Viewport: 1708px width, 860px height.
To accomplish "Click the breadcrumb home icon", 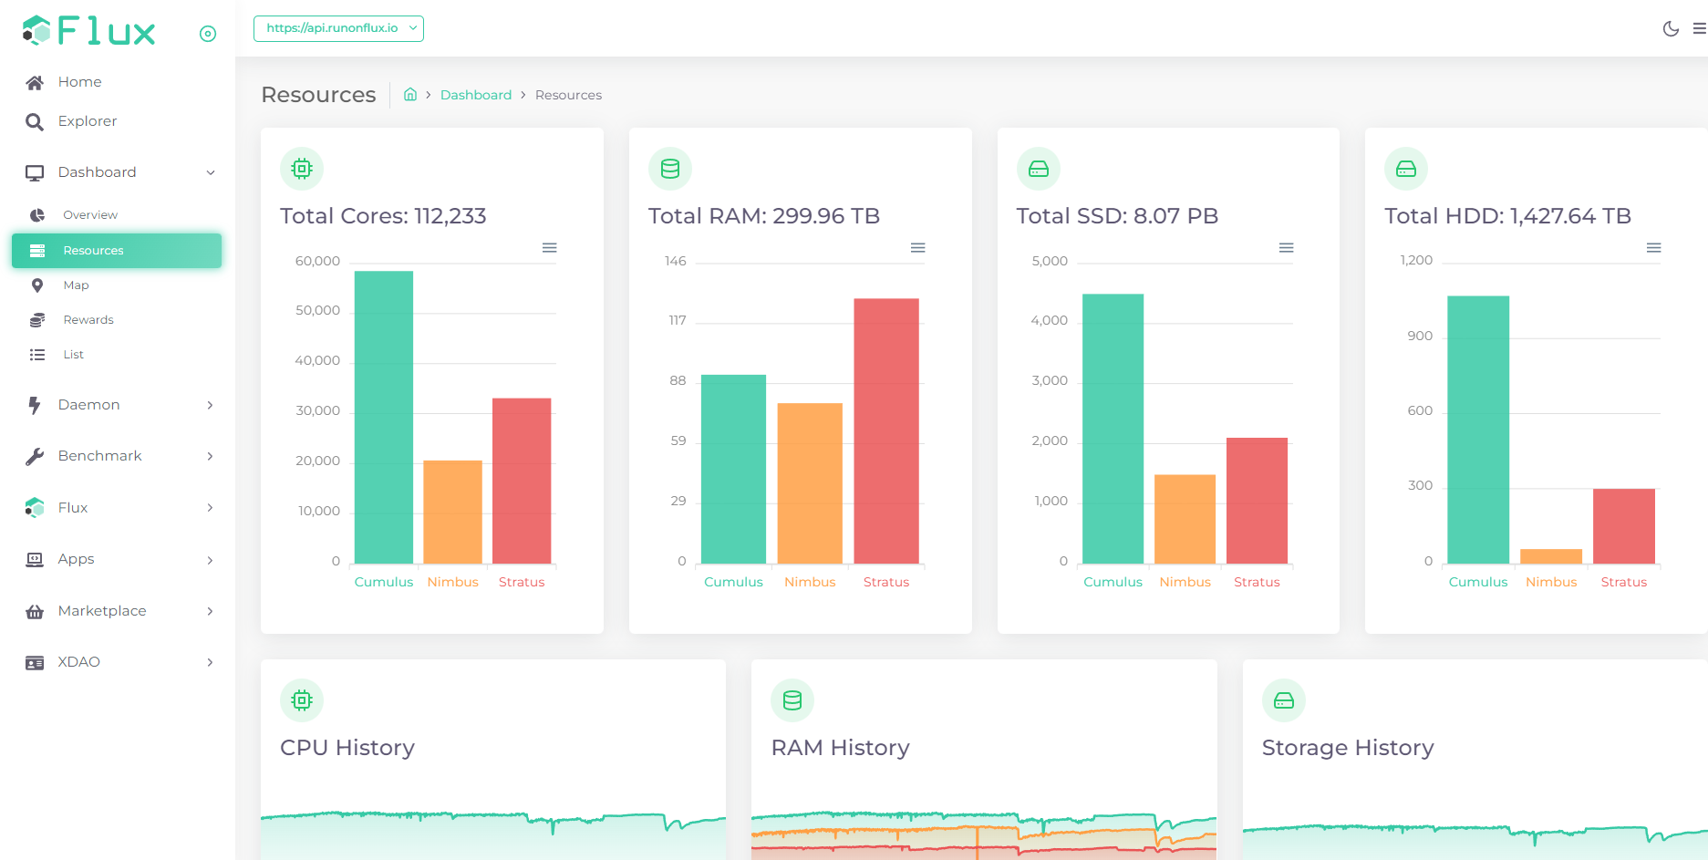I will tap(410, 94).
